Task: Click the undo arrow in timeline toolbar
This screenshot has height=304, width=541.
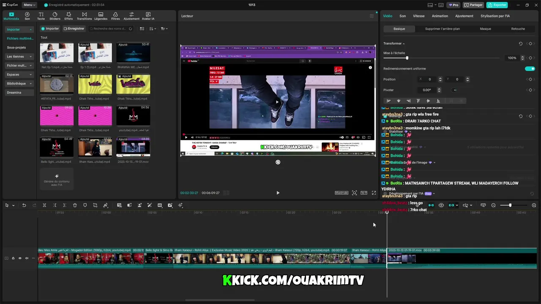Action: pos(24,205)
